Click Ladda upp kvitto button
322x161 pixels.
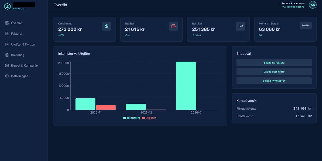274,72
